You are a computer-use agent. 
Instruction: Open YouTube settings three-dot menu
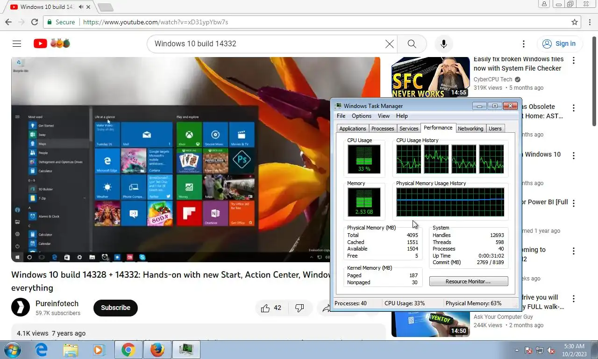pos(524,43)
